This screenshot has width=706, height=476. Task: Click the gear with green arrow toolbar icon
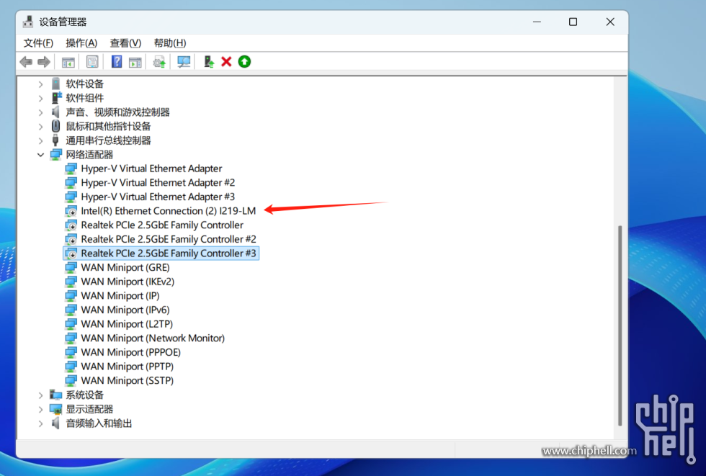pyautogui.click(x=159, y=62)
